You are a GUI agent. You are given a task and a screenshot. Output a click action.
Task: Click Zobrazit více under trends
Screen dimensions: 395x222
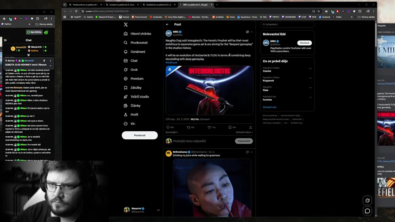pyautogui.click(x=269, y=107)
